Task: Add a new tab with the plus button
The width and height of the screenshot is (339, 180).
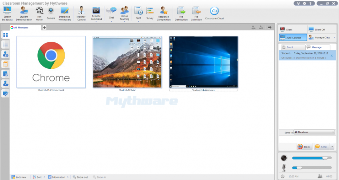Action: pos(44,28)
